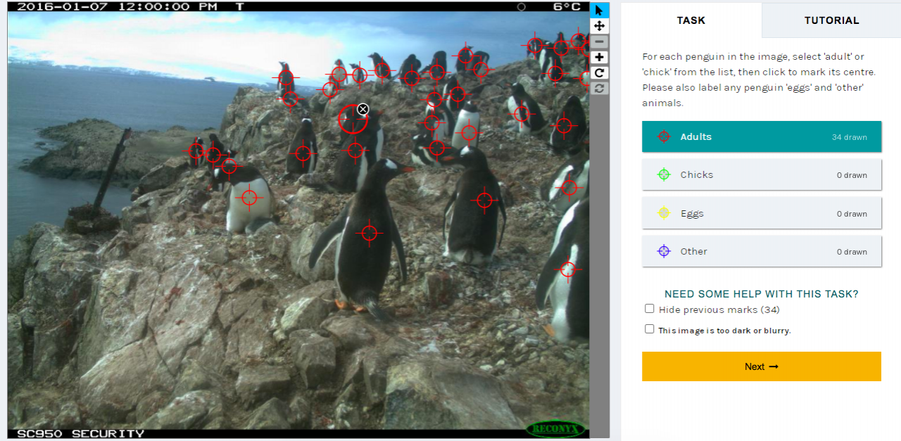This screenshot has height=441, width=901.
Task: Open 'Need some help with this task?'
Action: point(762,294)
